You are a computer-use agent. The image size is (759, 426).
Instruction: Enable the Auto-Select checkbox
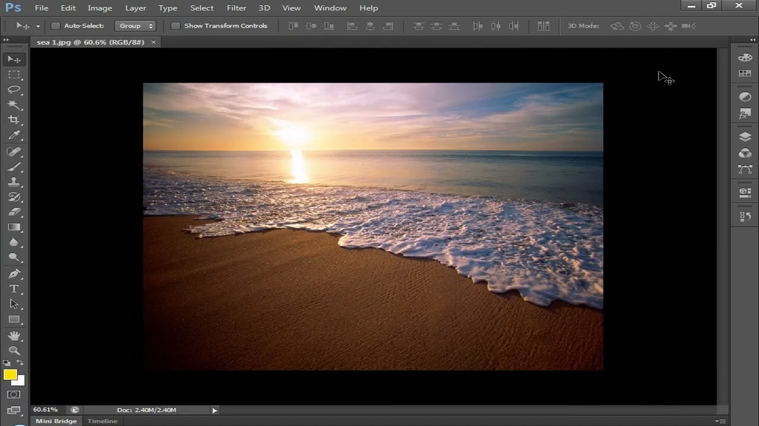coord(56,26)
